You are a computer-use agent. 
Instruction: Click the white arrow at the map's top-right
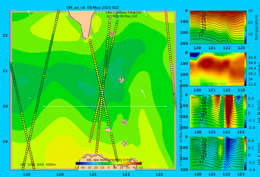pos(145,13)
